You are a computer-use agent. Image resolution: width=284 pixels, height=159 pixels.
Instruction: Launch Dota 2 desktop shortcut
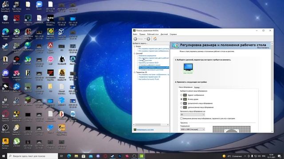pos(17,19)
